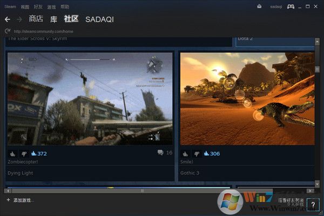Open the 帮助 menu

tap(65, 7)
